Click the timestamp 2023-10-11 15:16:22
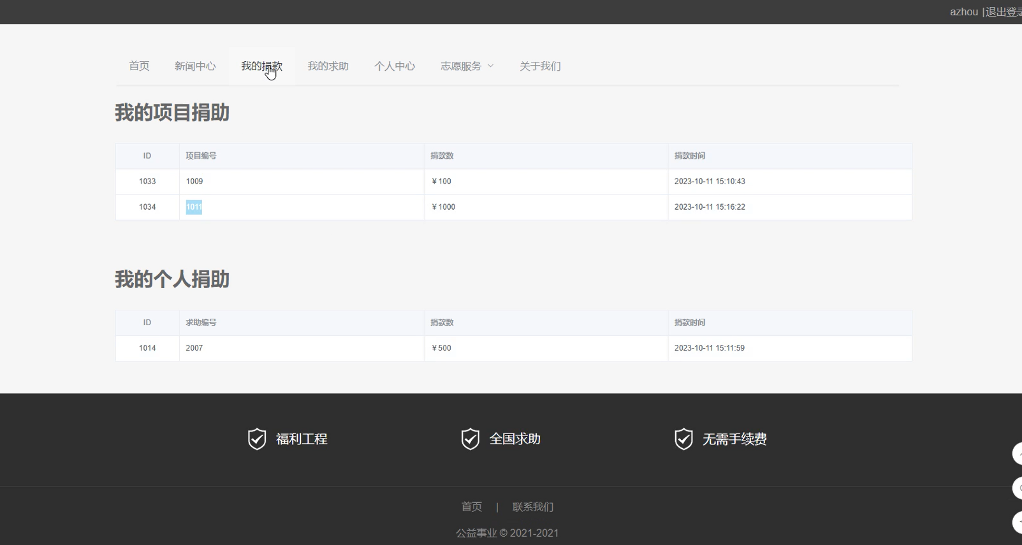Screen dimensions: 1022x545 tap(710, 207)
